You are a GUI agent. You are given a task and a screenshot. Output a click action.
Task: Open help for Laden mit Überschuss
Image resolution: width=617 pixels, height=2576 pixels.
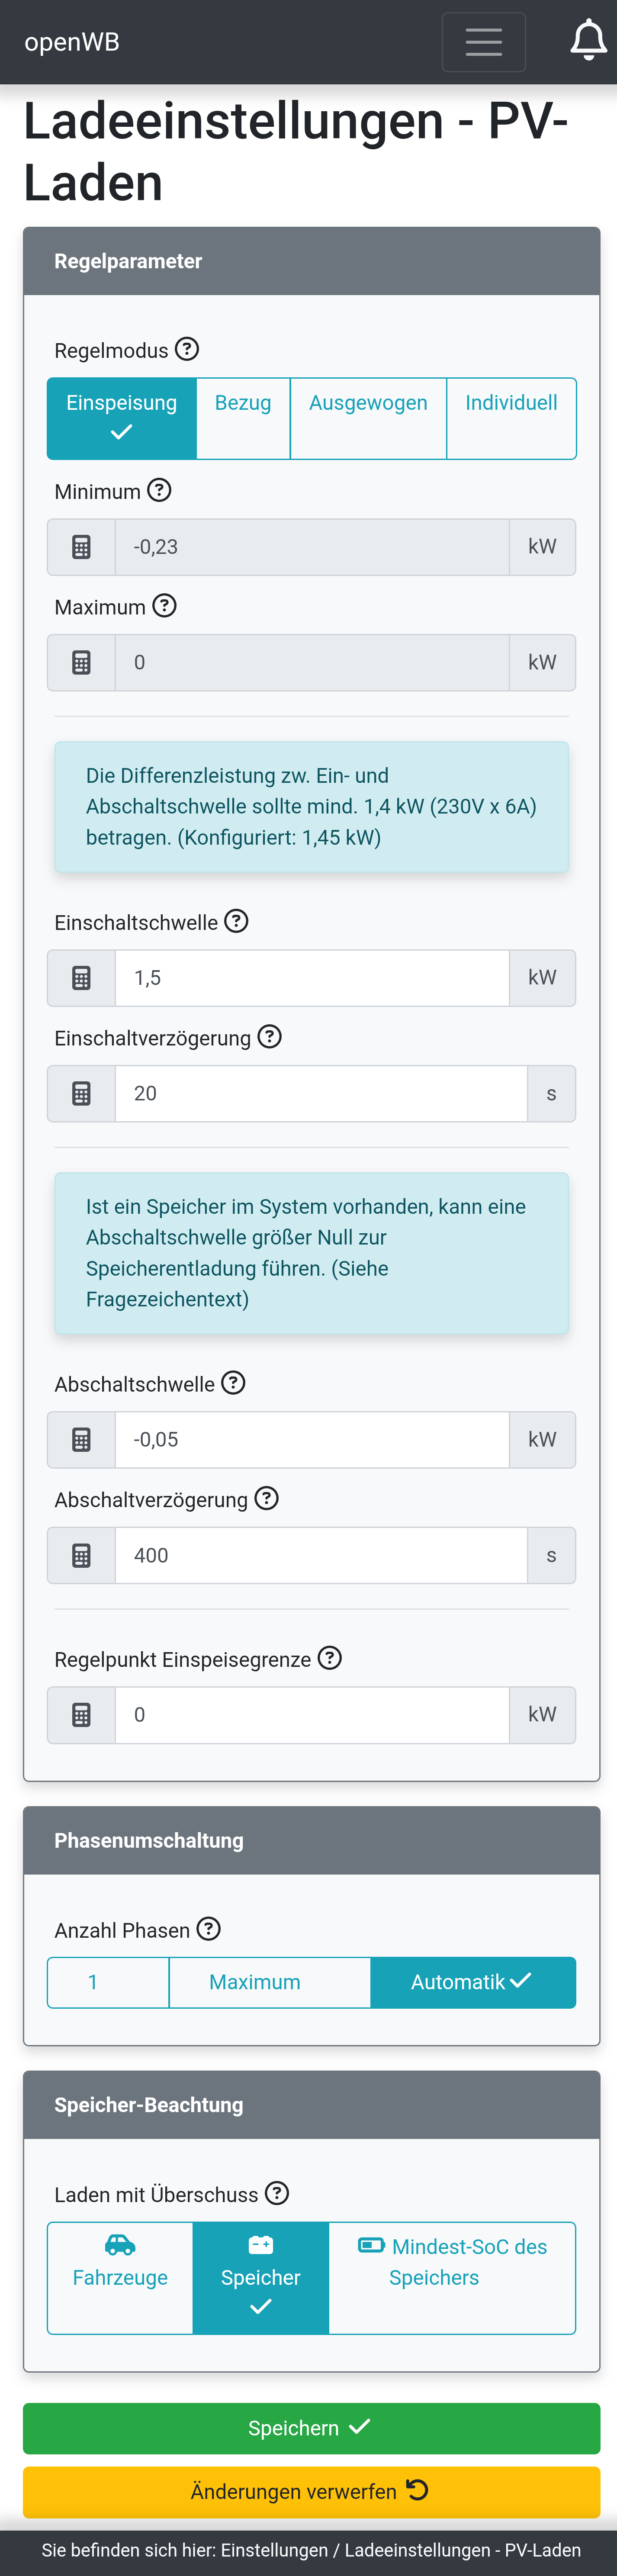coord(277,2193)
